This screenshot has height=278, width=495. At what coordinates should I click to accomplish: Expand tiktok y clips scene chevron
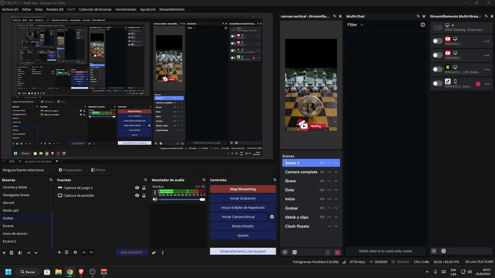[x=336, y=217]
